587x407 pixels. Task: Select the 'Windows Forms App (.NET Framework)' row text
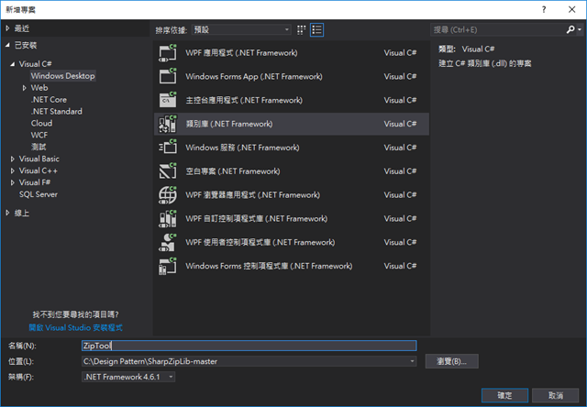click(x=254, y=77)
